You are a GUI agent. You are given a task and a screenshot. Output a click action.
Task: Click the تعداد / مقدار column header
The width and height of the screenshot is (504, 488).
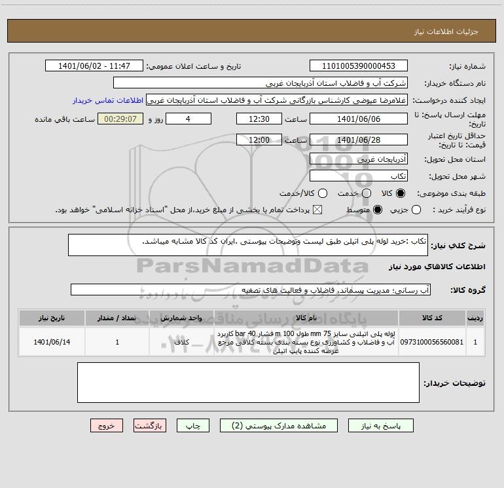[x=117, y=318]
